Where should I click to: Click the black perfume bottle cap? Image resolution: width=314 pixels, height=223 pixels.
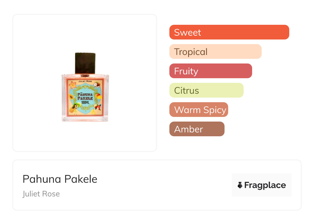tap(85, 63)
